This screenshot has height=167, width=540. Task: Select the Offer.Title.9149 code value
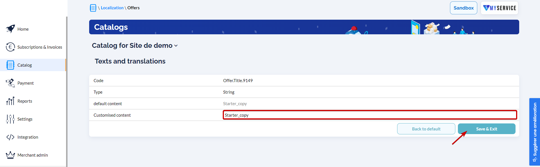point(238,81)
